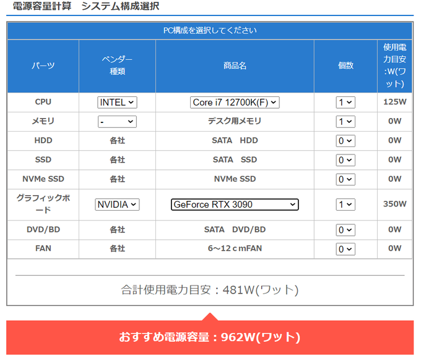The width and height of the screenshot is (421, 359).
Task: Click the HDD row 各社 vendor cell
Action: (117, 140)
